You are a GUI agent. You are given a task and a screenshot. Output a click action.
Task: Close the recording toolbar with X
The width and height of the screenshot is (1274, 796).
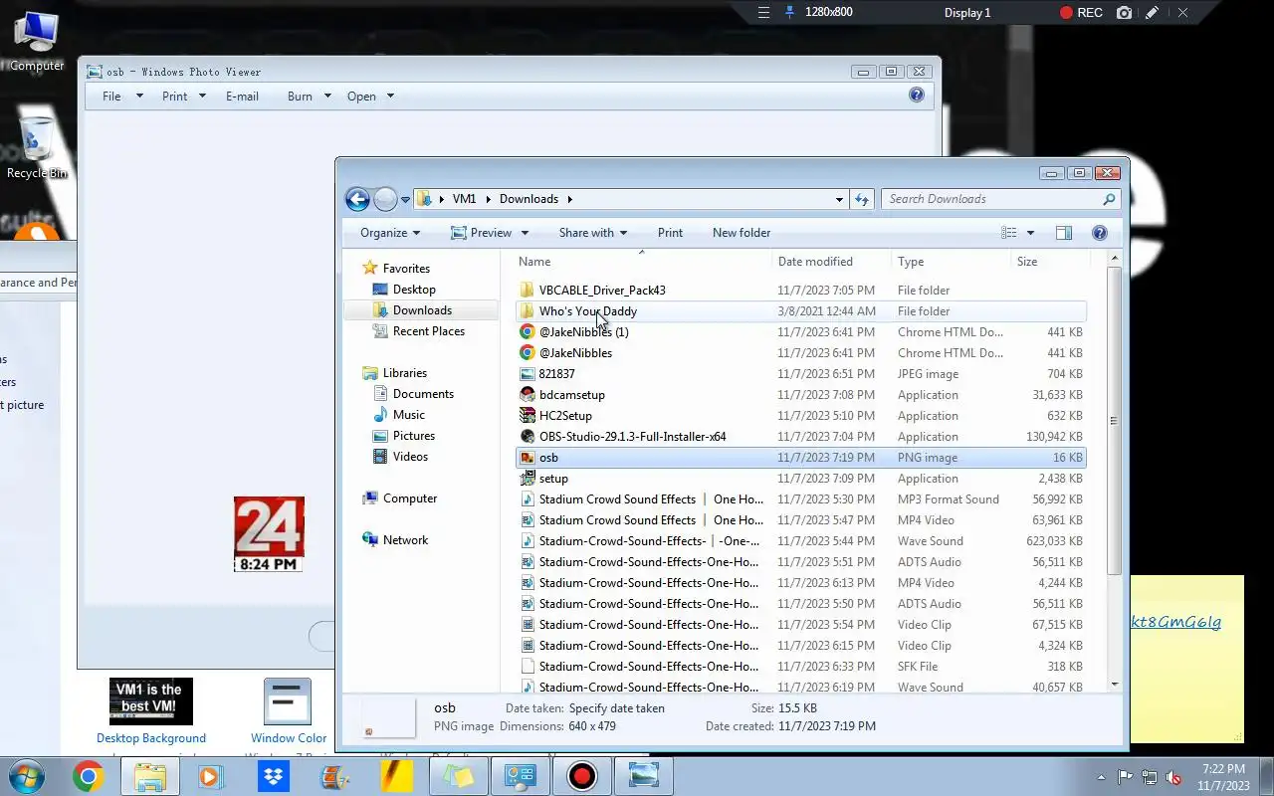pos(1182,13)
